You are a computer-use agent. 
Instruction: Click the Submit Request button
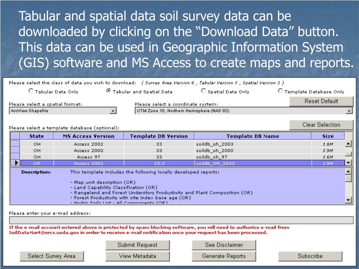(137, 245)
